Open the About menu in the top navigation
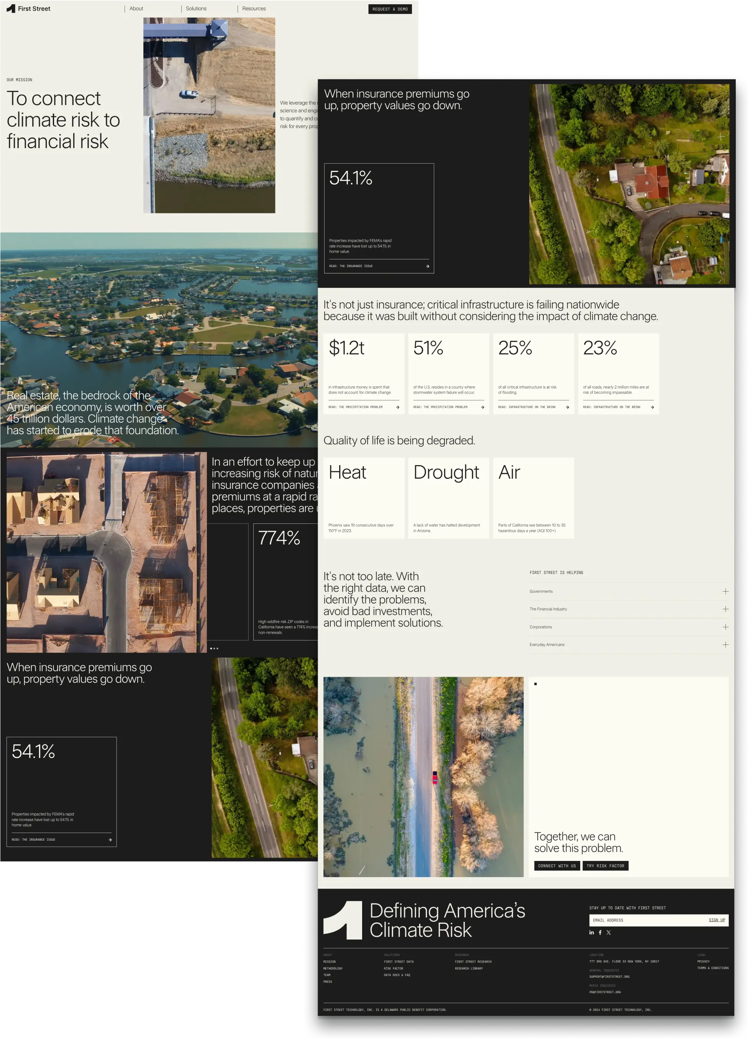 pos(136,9)
